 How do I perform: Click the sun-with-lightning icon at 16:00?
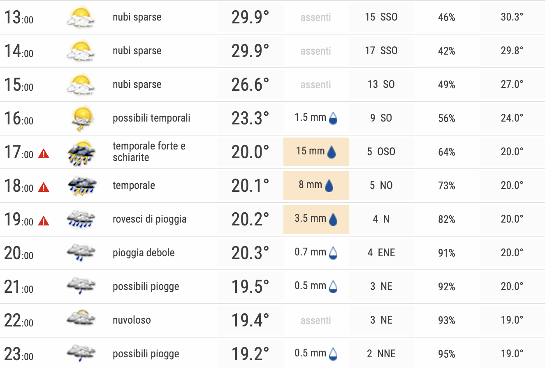coord(83,119)
